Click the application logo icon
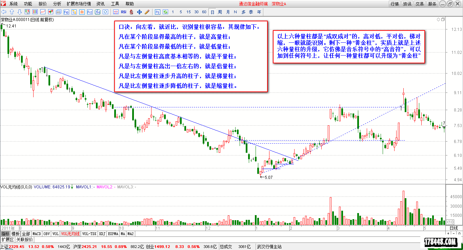The image size is (463, 250). (x=3, y=4)
